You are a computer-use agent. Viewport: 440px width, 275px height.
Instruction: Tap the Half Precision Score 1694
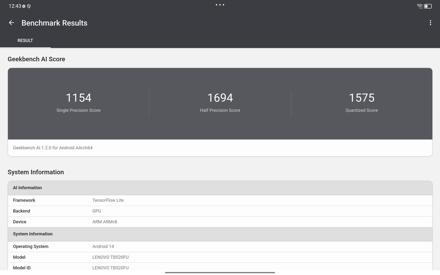(220, 98)
